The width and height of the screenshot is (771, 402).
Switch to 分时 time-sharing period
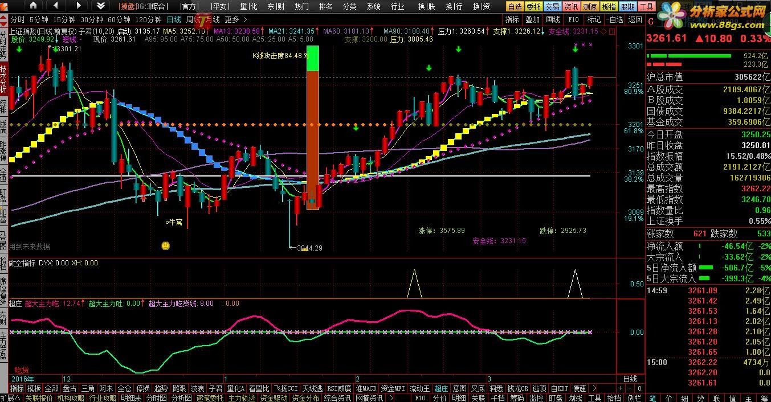18,19
